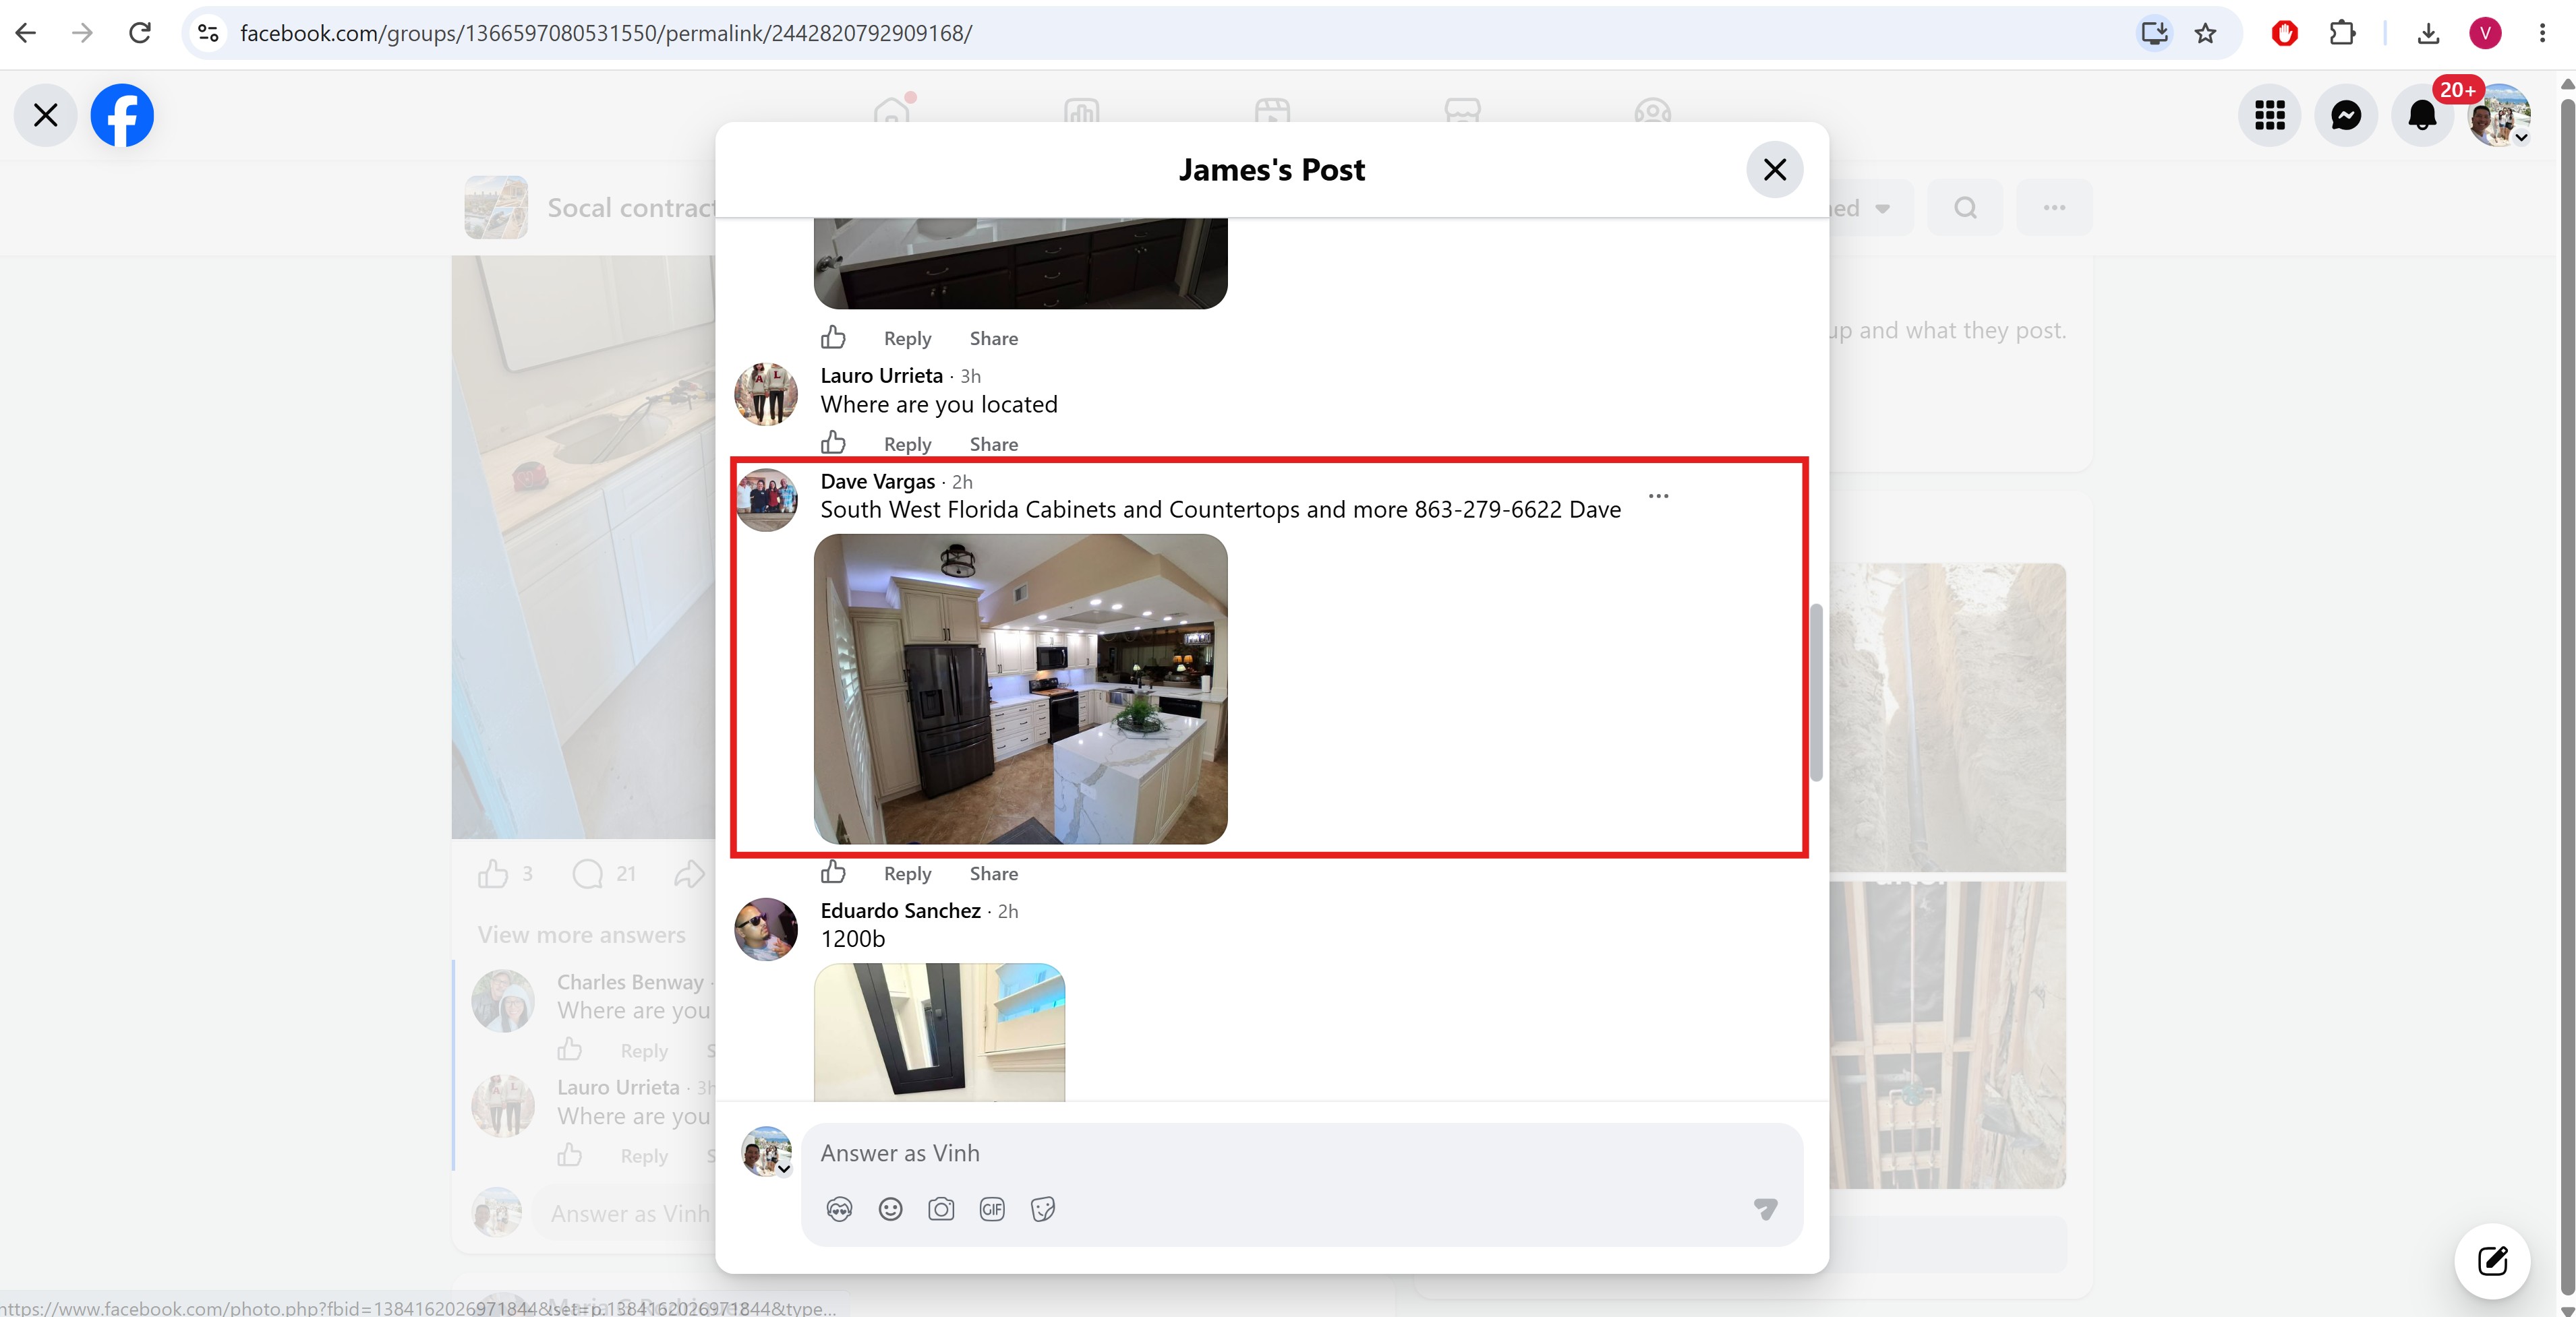Close the viewer with the X beside the Facebook logo
Screen dimensions: 2576x1317
[x=45, y=115]
